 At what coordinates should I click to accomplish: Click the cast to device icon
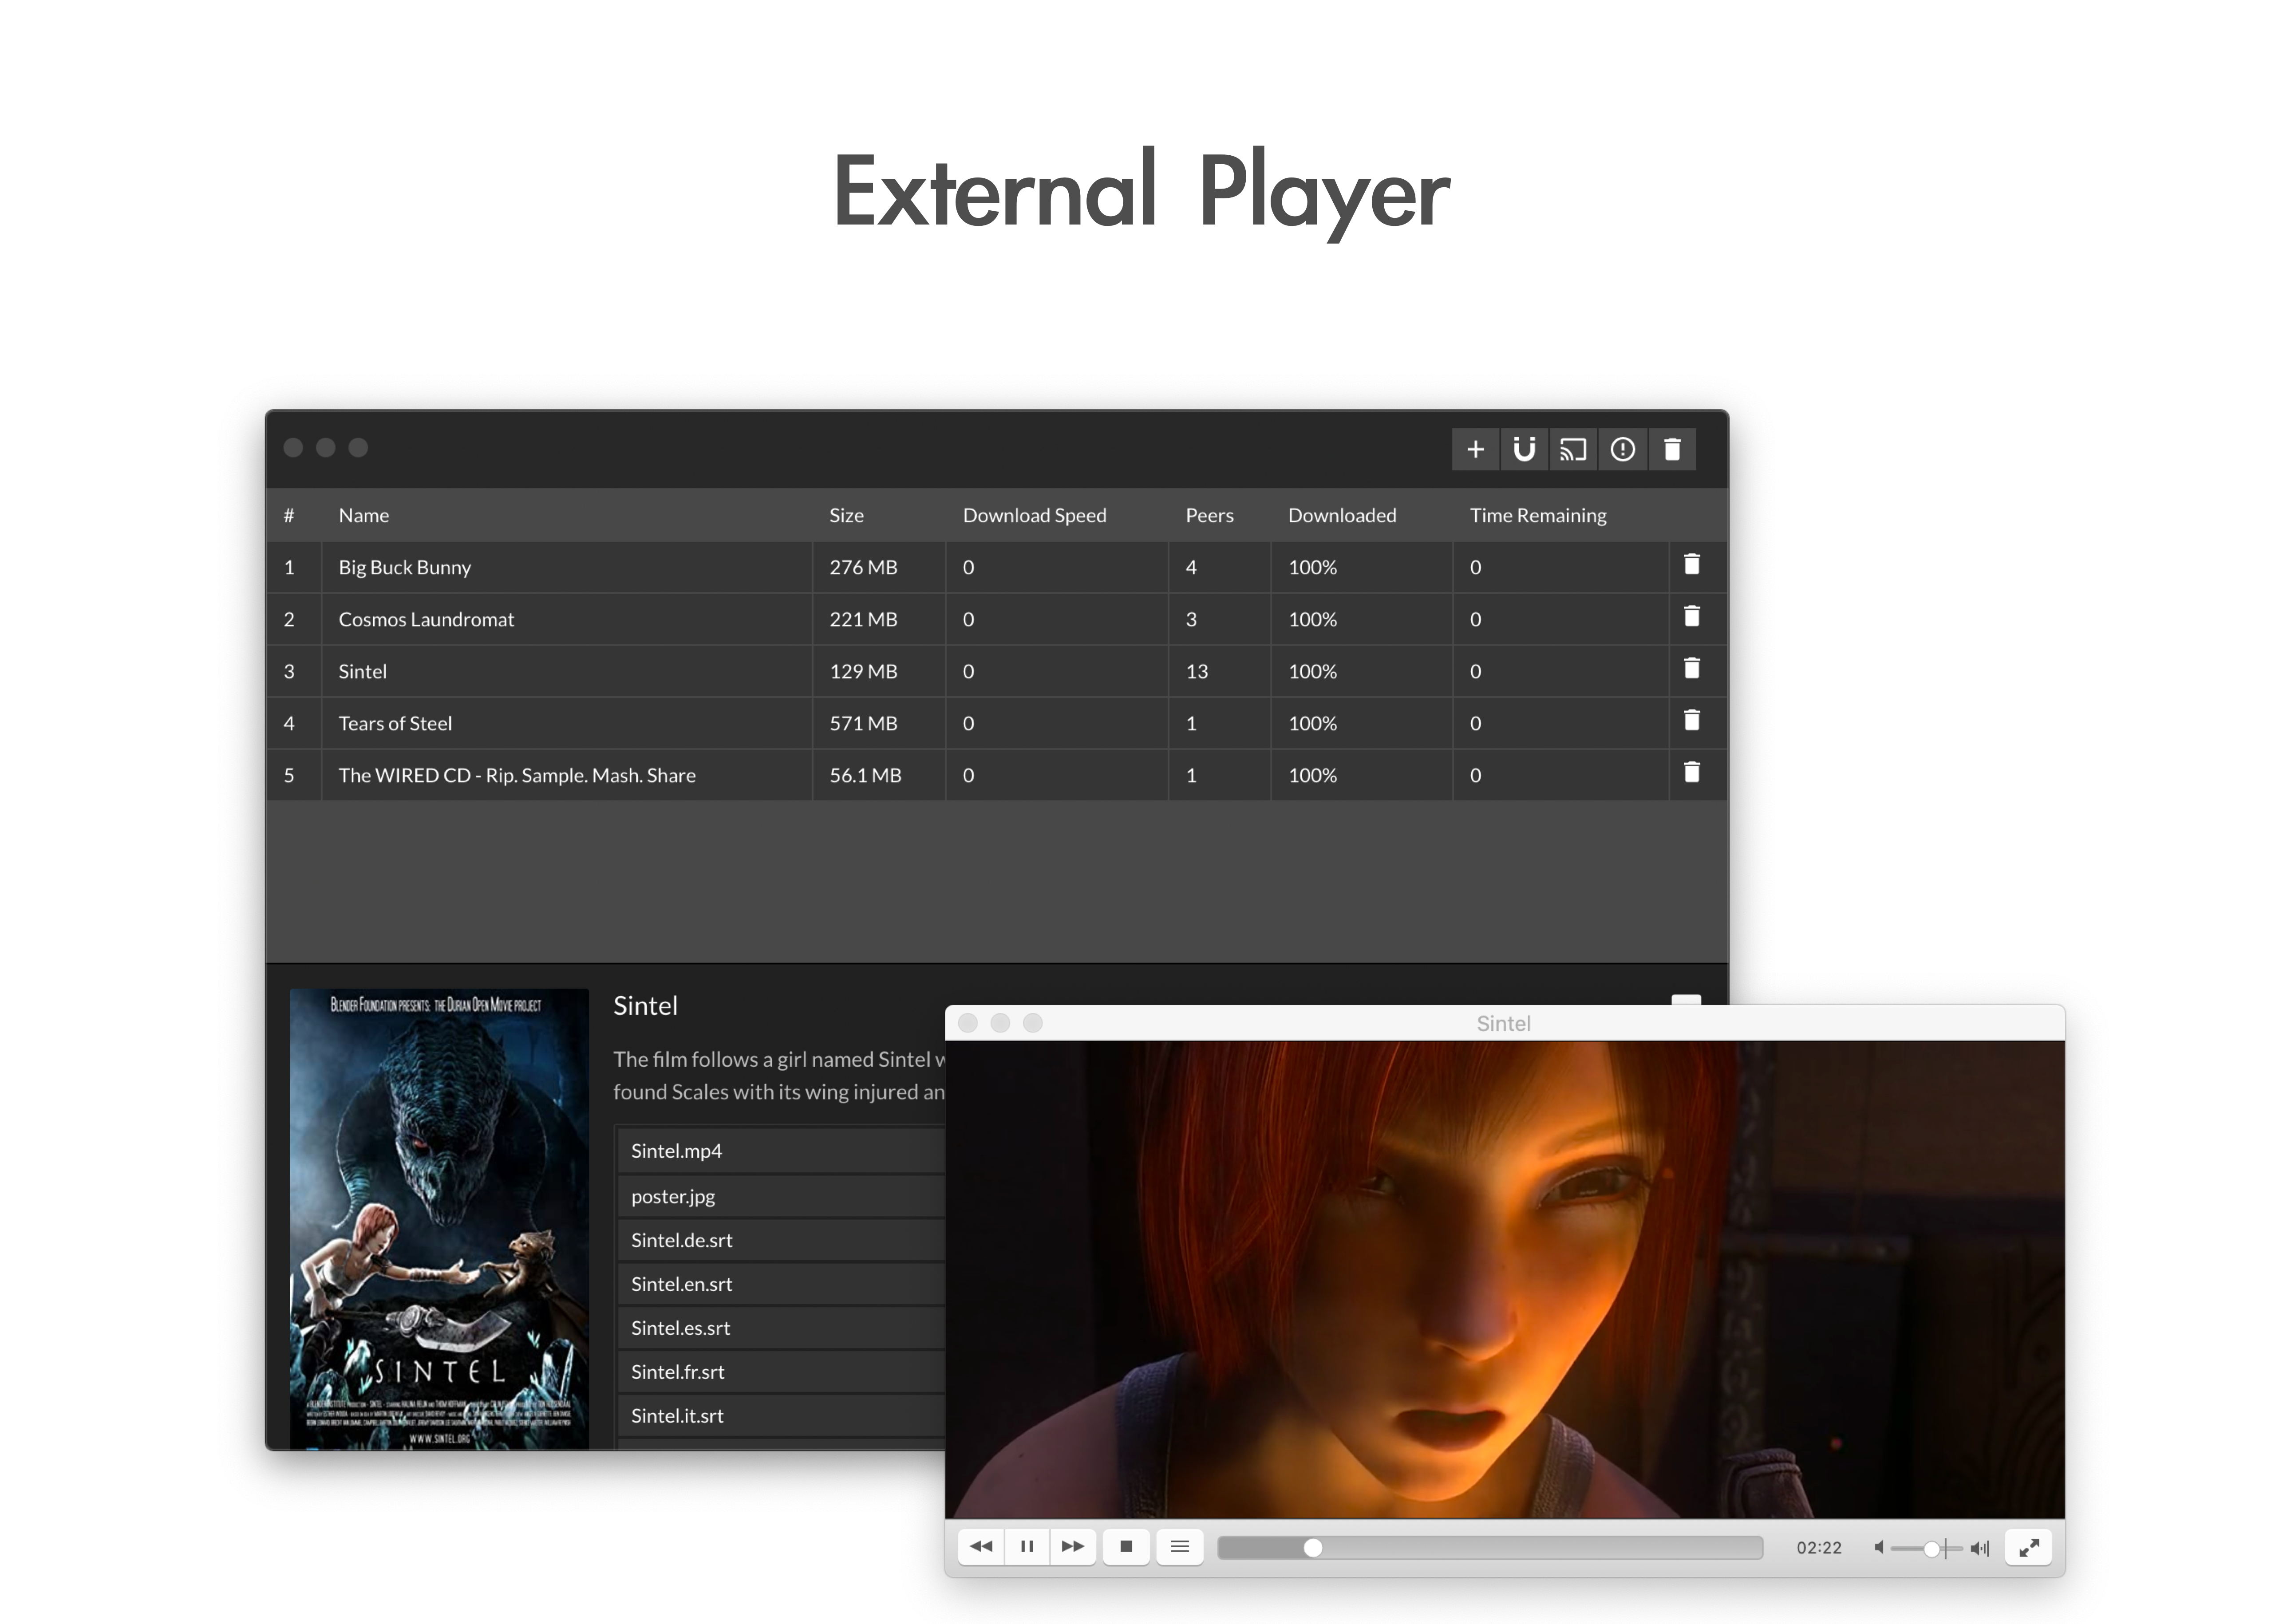point(1573,450)
